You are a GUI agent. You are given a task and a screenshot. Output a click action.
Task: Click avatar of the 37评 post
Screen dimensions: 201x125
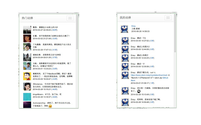tap(27, 57)
